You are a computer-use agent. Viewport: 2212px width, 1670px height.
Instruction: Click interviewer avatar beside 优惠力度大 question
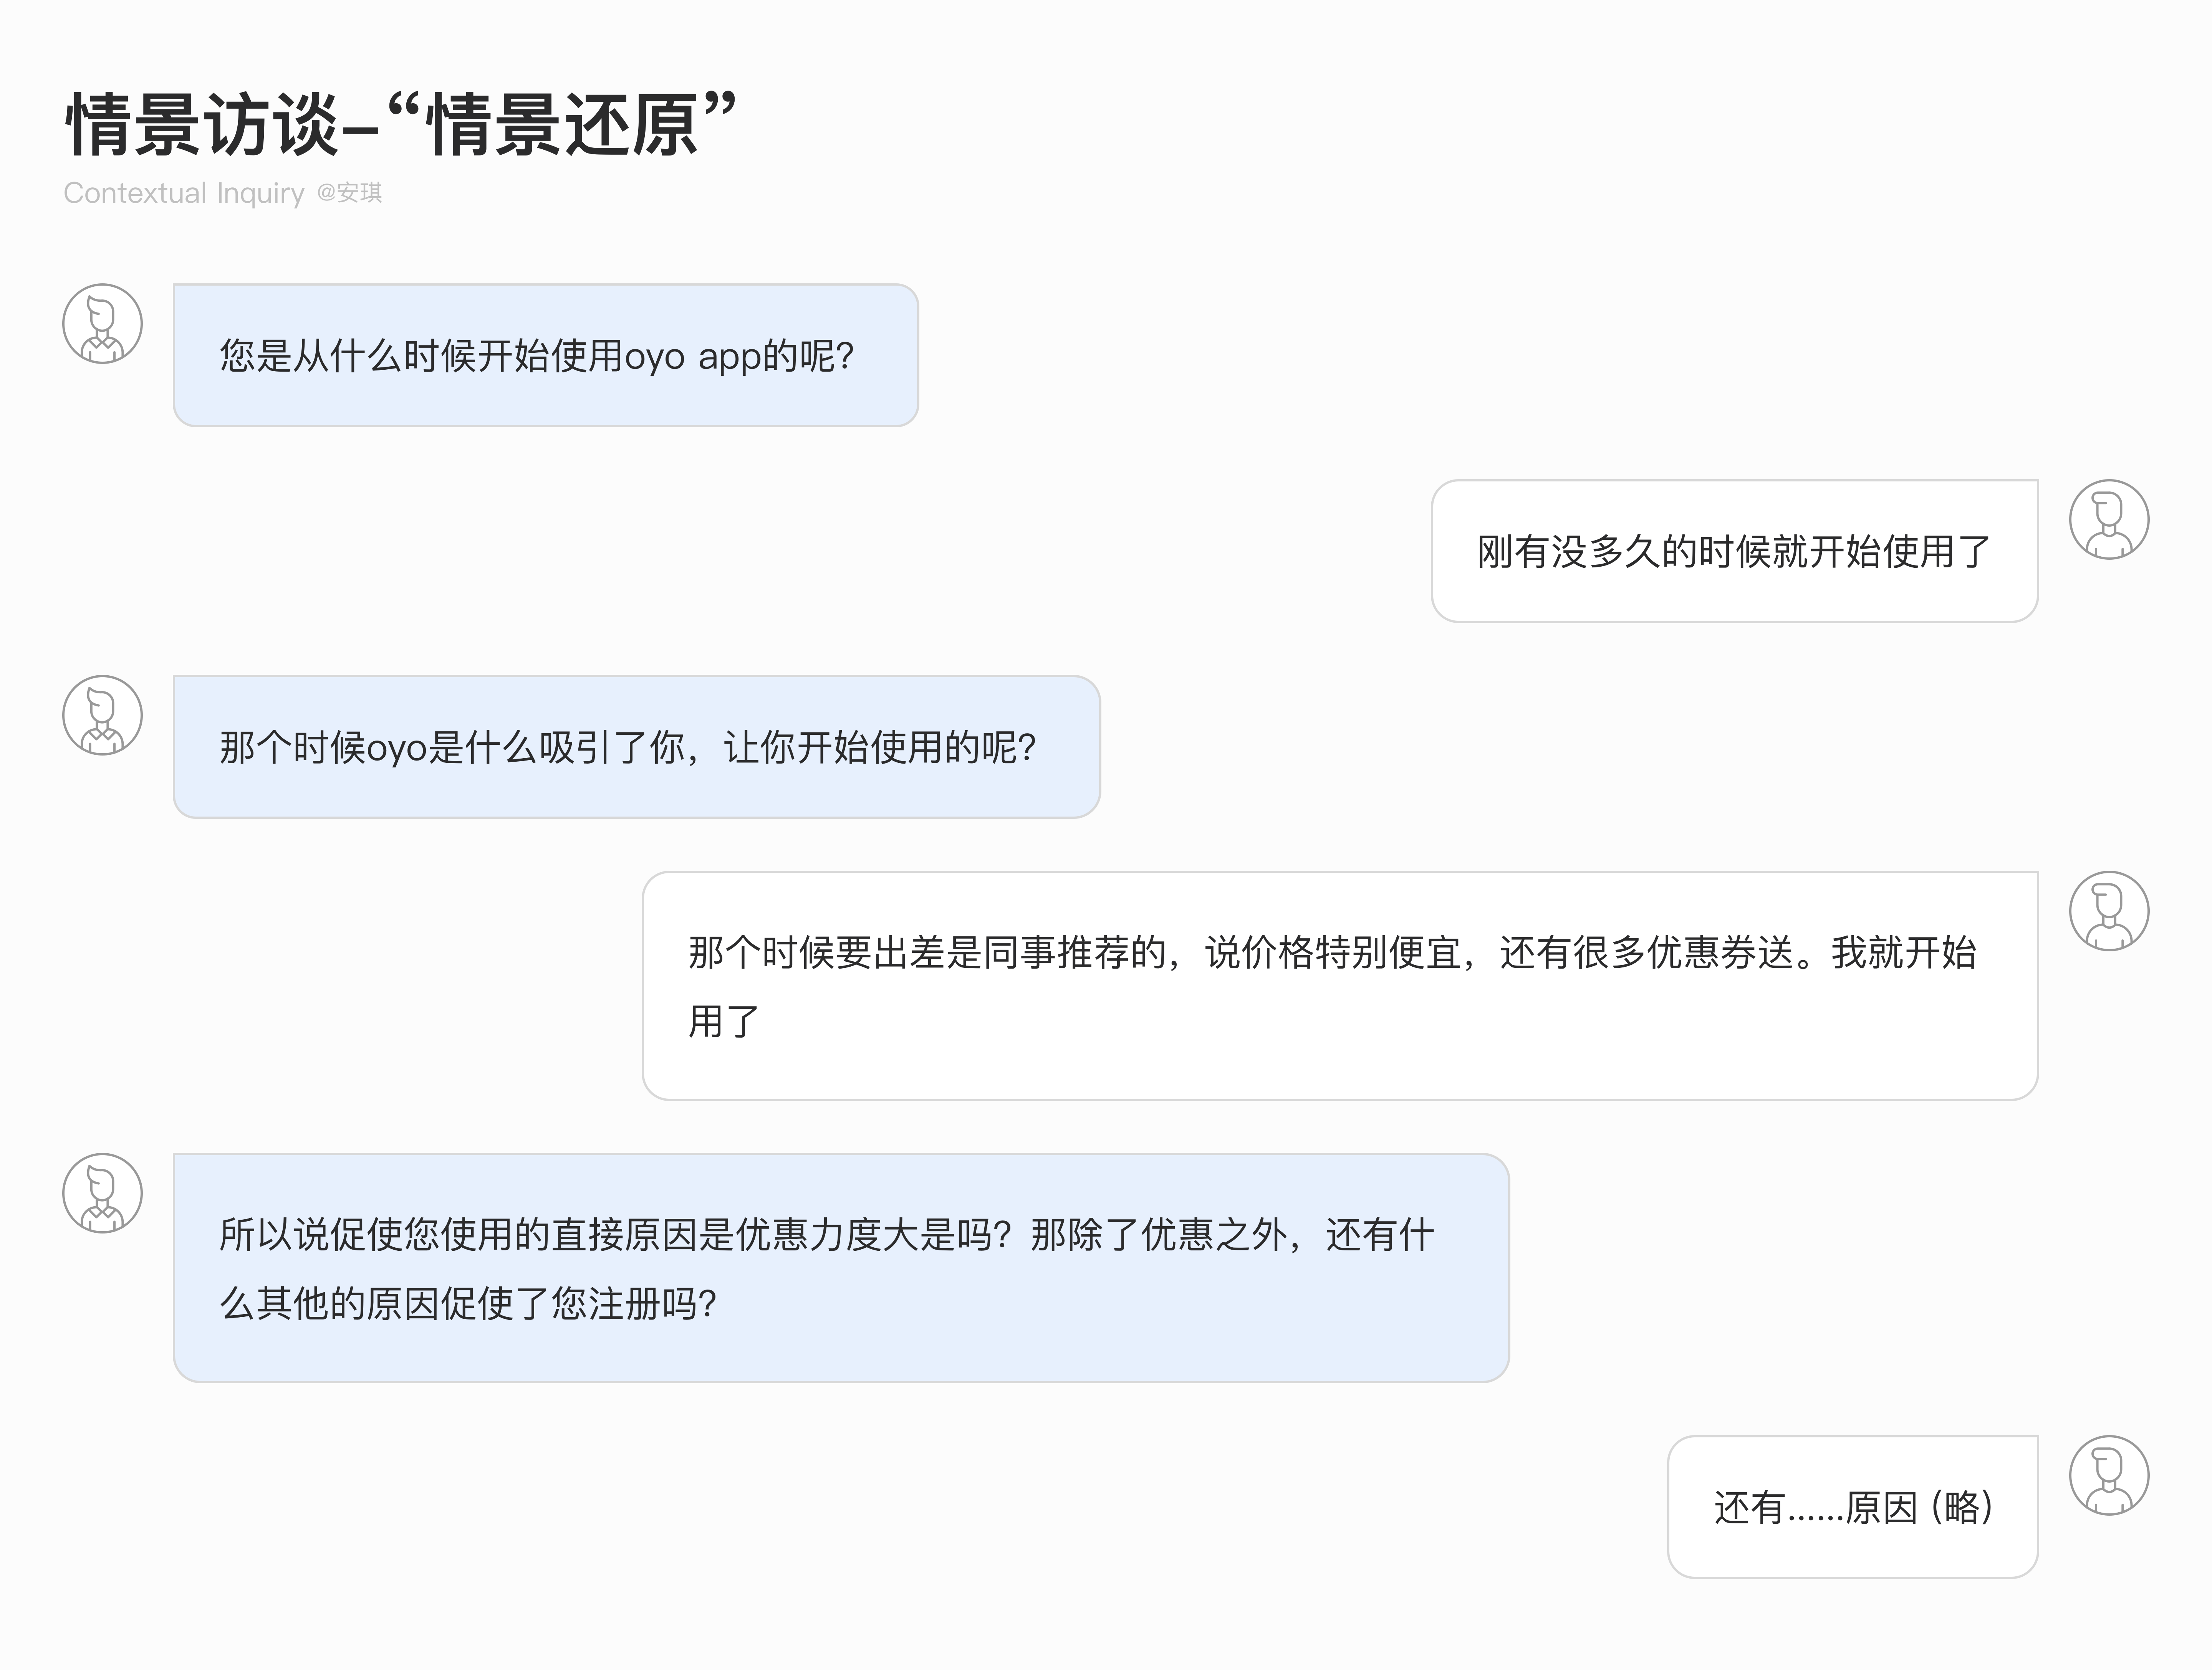102,1193
